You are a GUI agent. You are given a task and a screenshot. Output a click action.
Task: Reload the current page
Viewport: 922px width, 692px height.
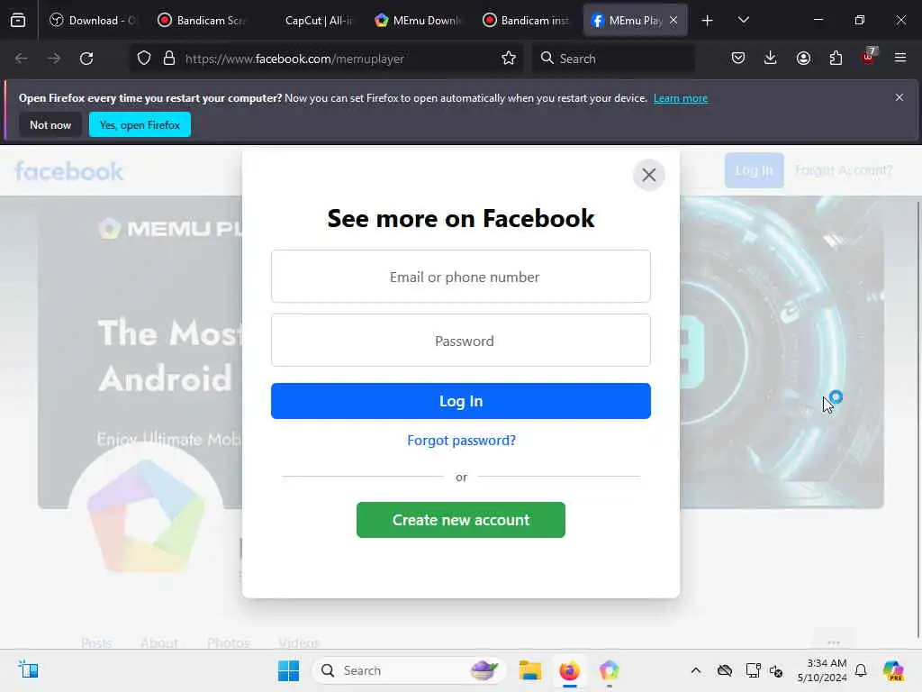pos(86,59)
